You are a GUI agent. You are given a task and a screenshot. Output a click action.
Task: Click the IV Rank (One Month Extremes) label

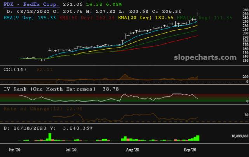click(x=49, y=89)
